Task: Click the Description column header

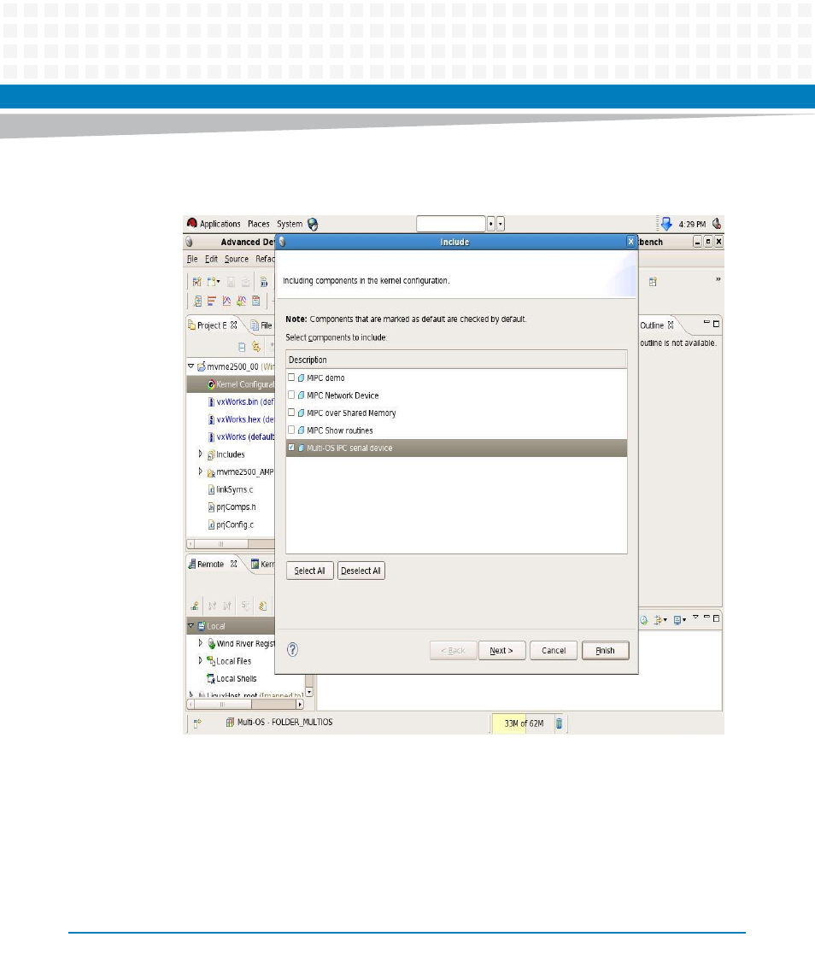Action: pyautogui.click(x=456, y=360)
